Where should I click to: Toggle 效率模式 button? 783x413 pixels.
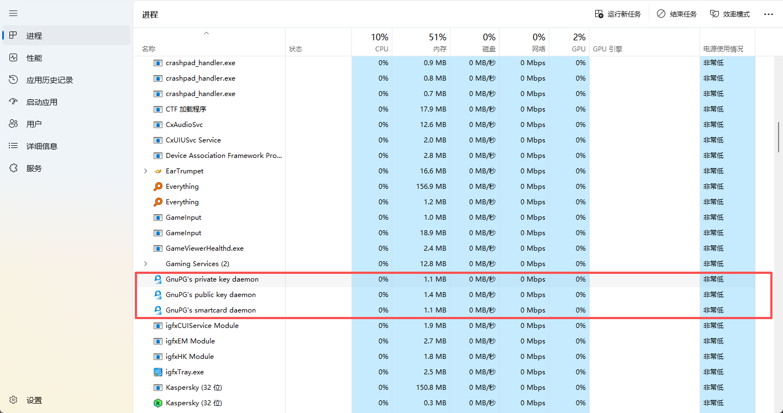pos(730,14)
